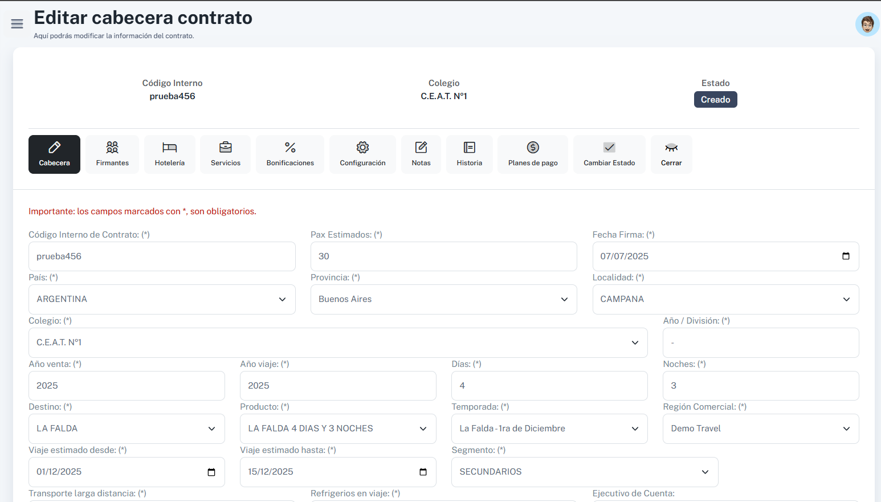Open the Historia tab

(x=470, y=154)
